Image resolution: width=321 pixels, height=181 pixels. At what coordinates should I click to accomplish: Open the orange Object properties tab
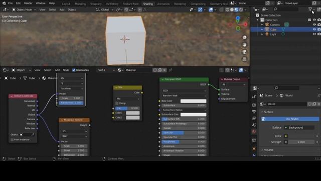point(254,148)
